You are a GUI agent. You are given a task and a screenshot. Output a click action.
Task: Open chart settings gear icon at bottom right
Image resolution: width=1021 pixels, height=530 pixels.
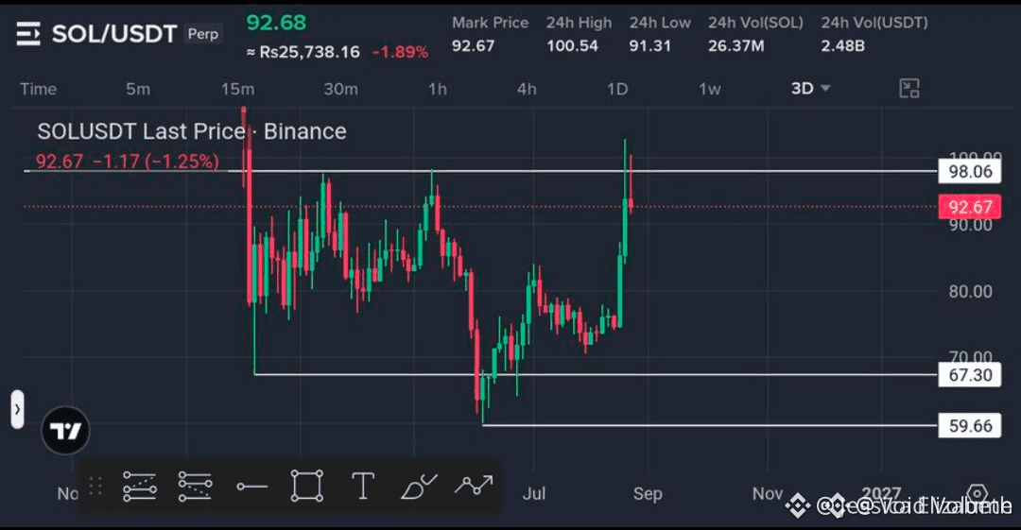click(976, 495)
